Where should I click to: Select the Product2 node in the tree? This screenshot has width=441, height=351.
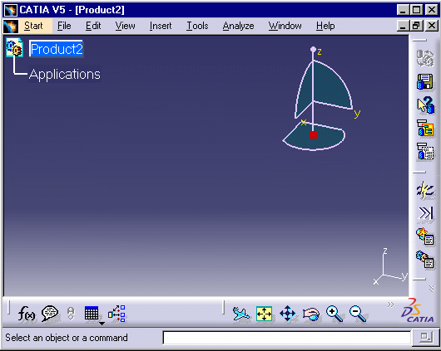pyautogui.click(x=57, y=49)
